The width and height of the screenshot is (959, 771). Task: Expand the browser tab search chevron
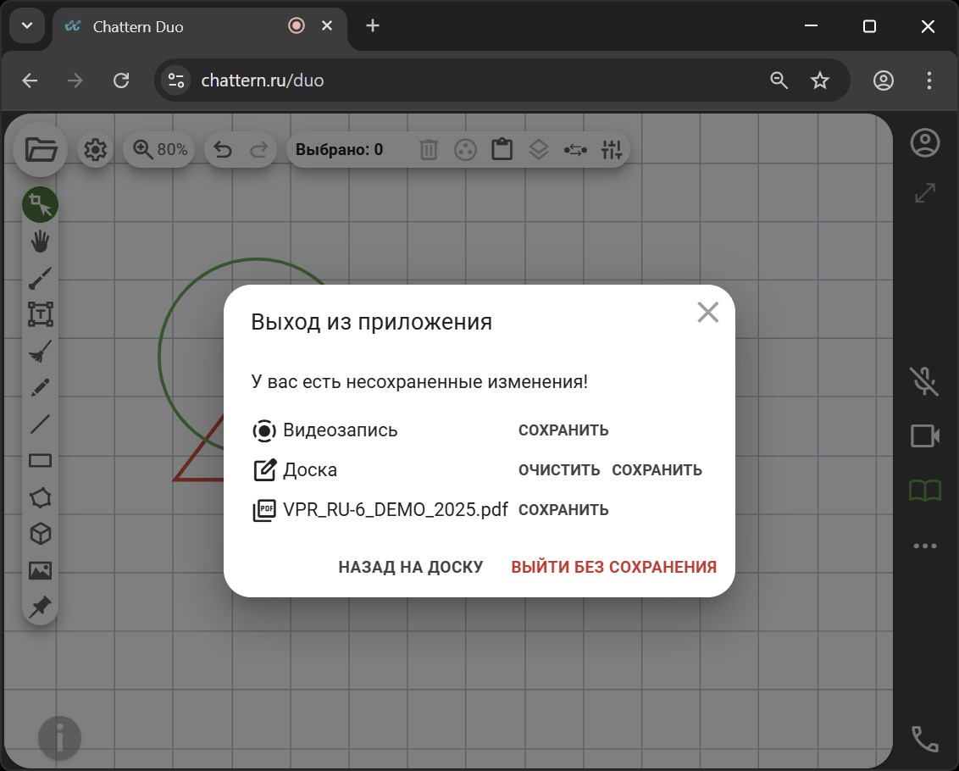pos(26,25)
